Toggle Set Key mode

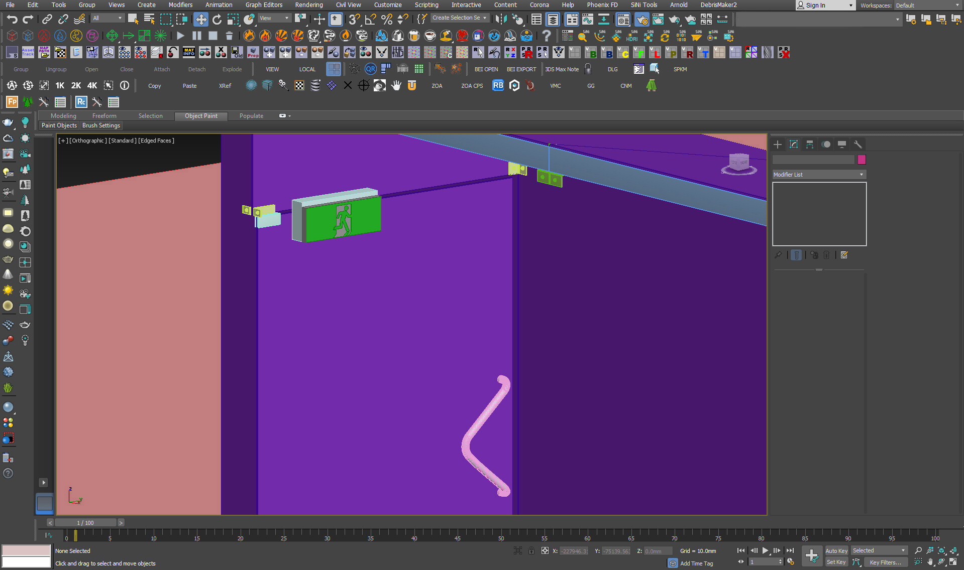pos(836,562)
